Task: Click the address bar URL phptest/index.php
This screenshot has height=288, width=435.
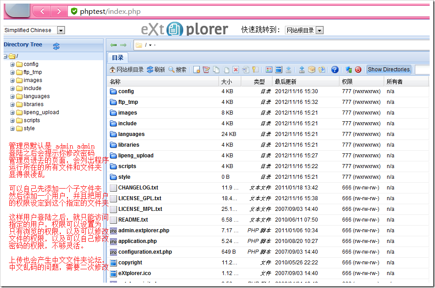Action: click(110, 12)
